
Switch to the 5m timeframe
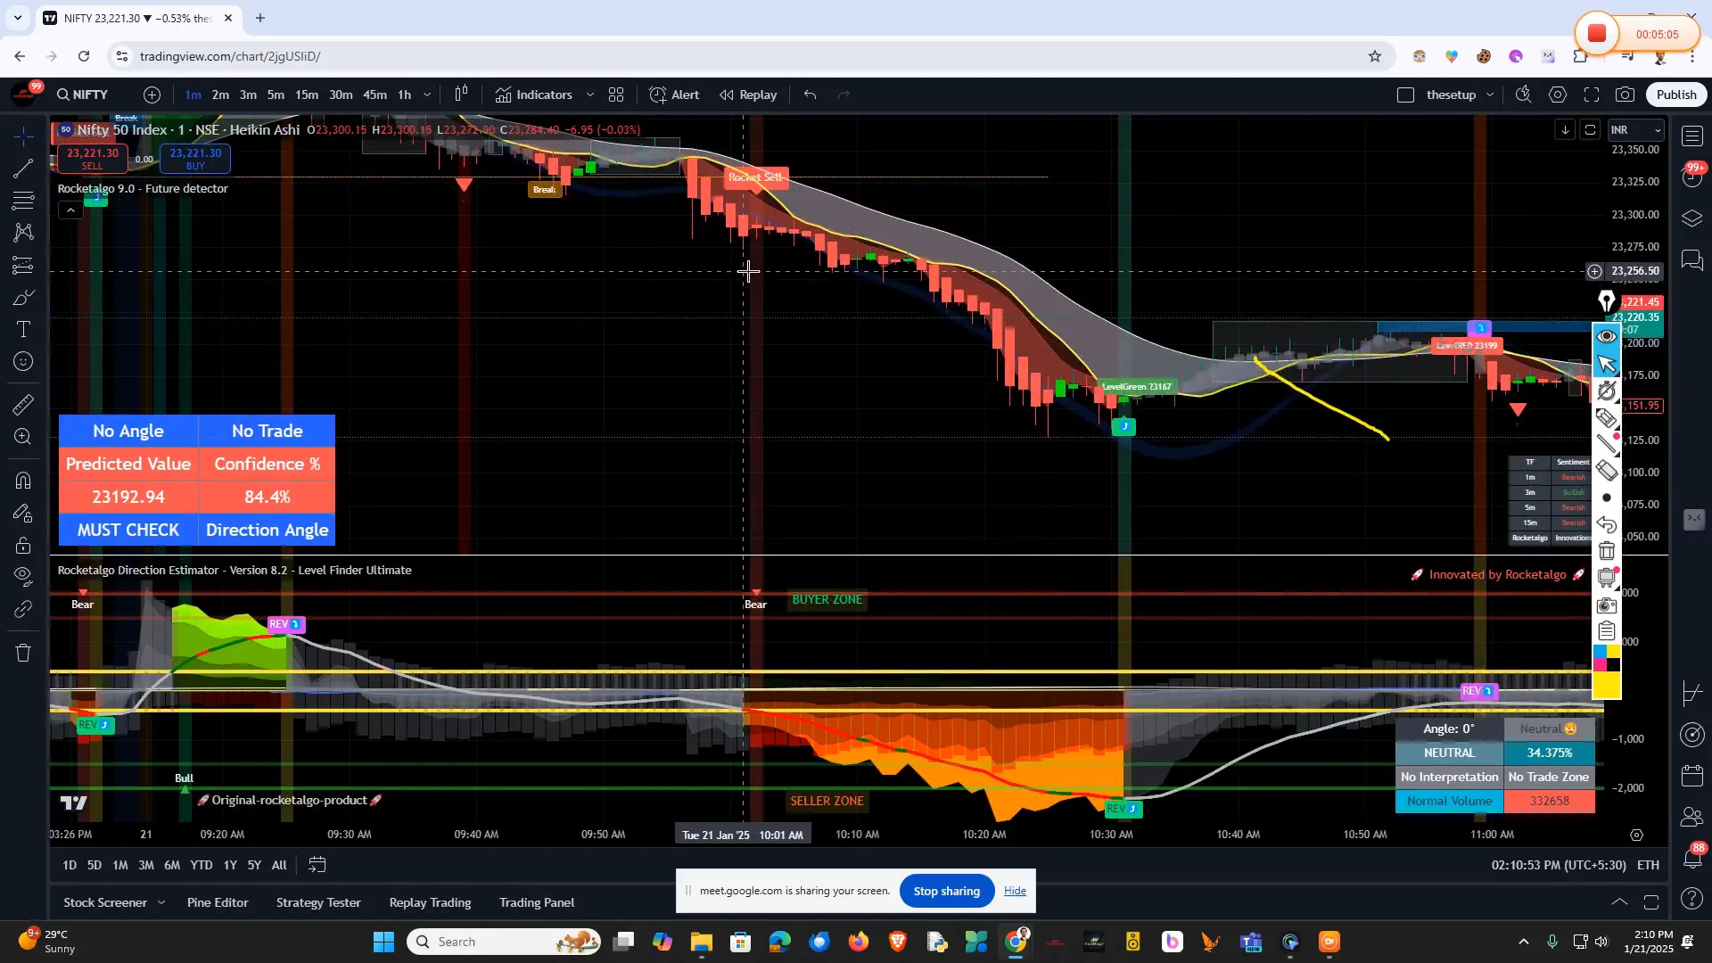pos(276,95)
